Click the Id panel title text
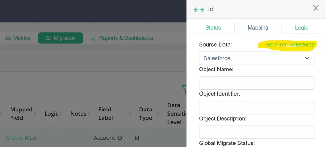This screenshot has width=326, height=147. (x=211, y=9)
